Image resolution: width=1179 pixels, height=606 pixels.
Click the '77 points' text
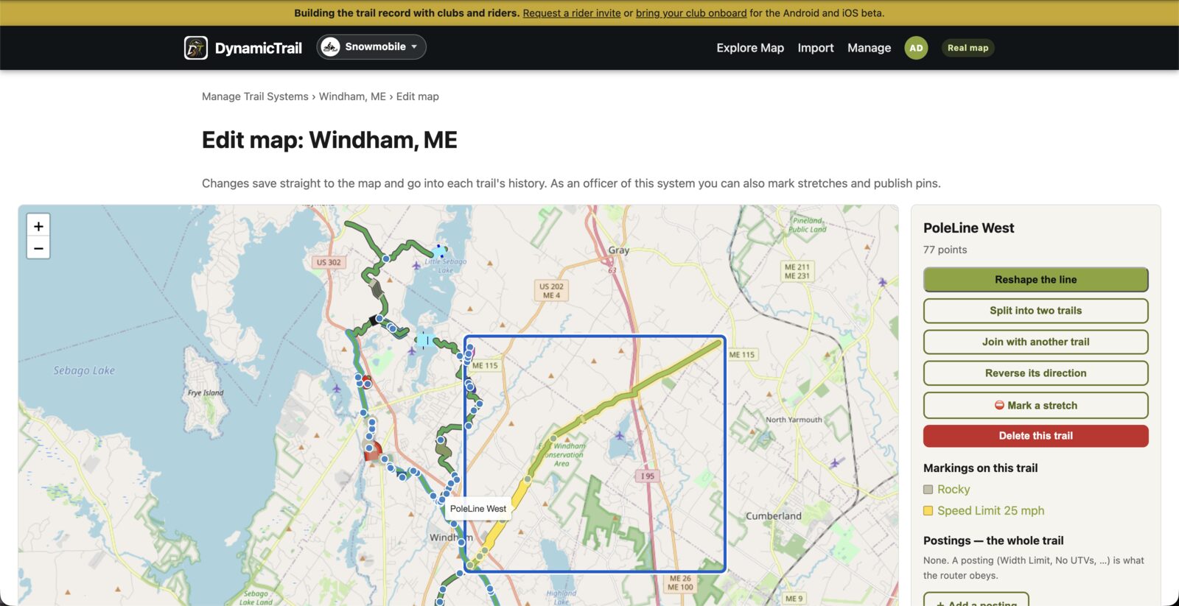coord(945,250)
